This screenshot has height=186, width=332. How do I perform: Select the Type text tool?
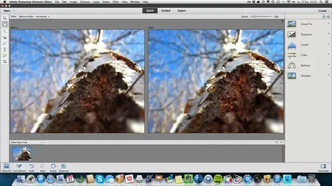pyautogui.click(x=5, y=49)
